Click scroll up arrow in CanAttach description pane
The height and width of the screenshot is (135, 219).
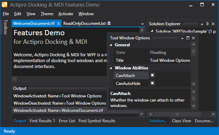[x=193, y=92]
